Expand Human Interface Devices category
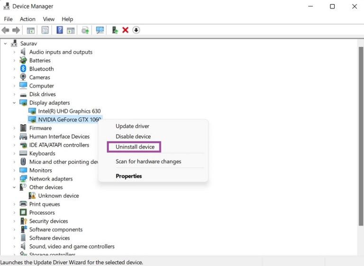 14,136
